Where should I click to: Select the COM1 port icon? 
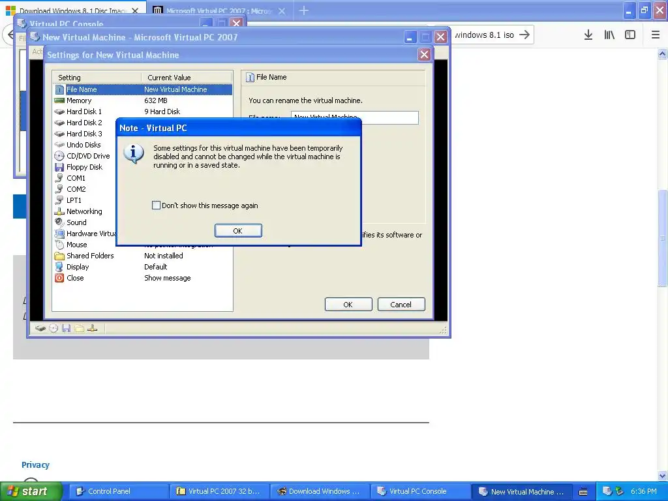pyautogui.click(x=59, y=178)
